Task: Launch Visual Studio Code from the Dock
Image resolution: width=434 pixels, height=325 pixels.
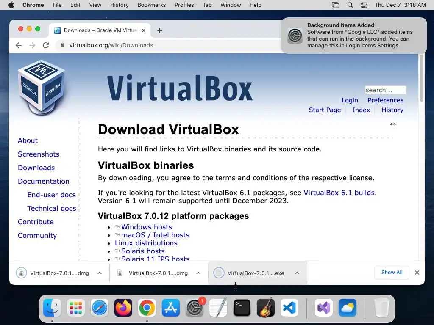Action: 289,308
